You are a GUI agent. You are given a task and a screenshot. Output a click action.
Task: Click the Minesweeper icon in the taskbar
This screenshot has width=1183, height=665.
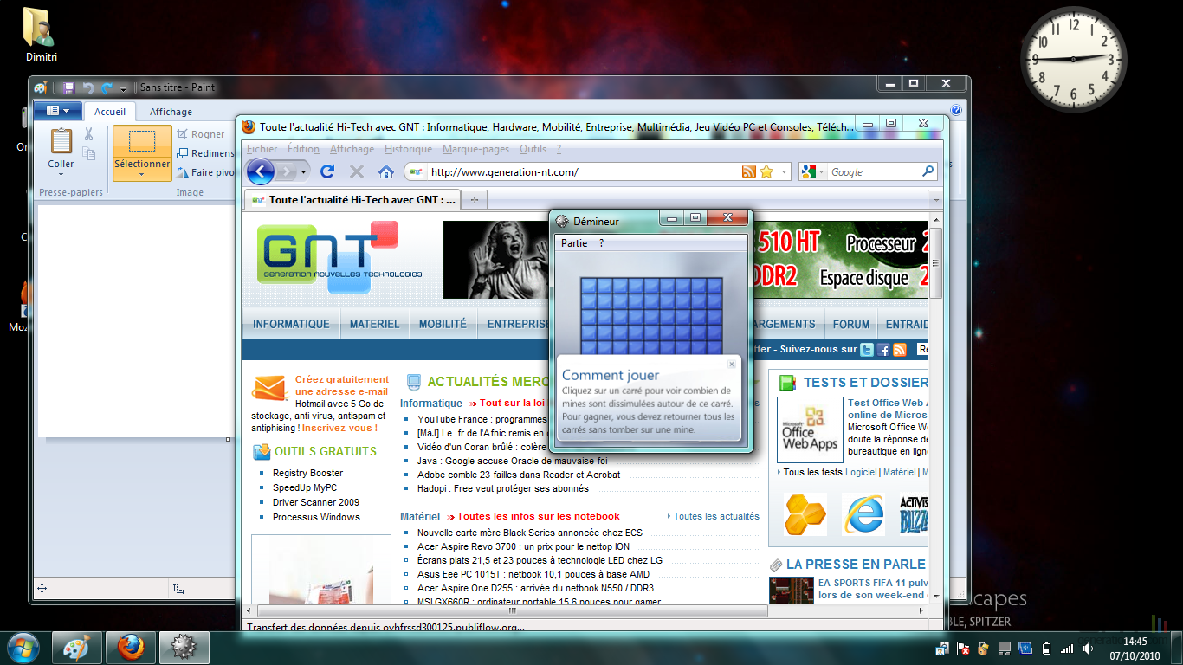click(x=184, y=648)
